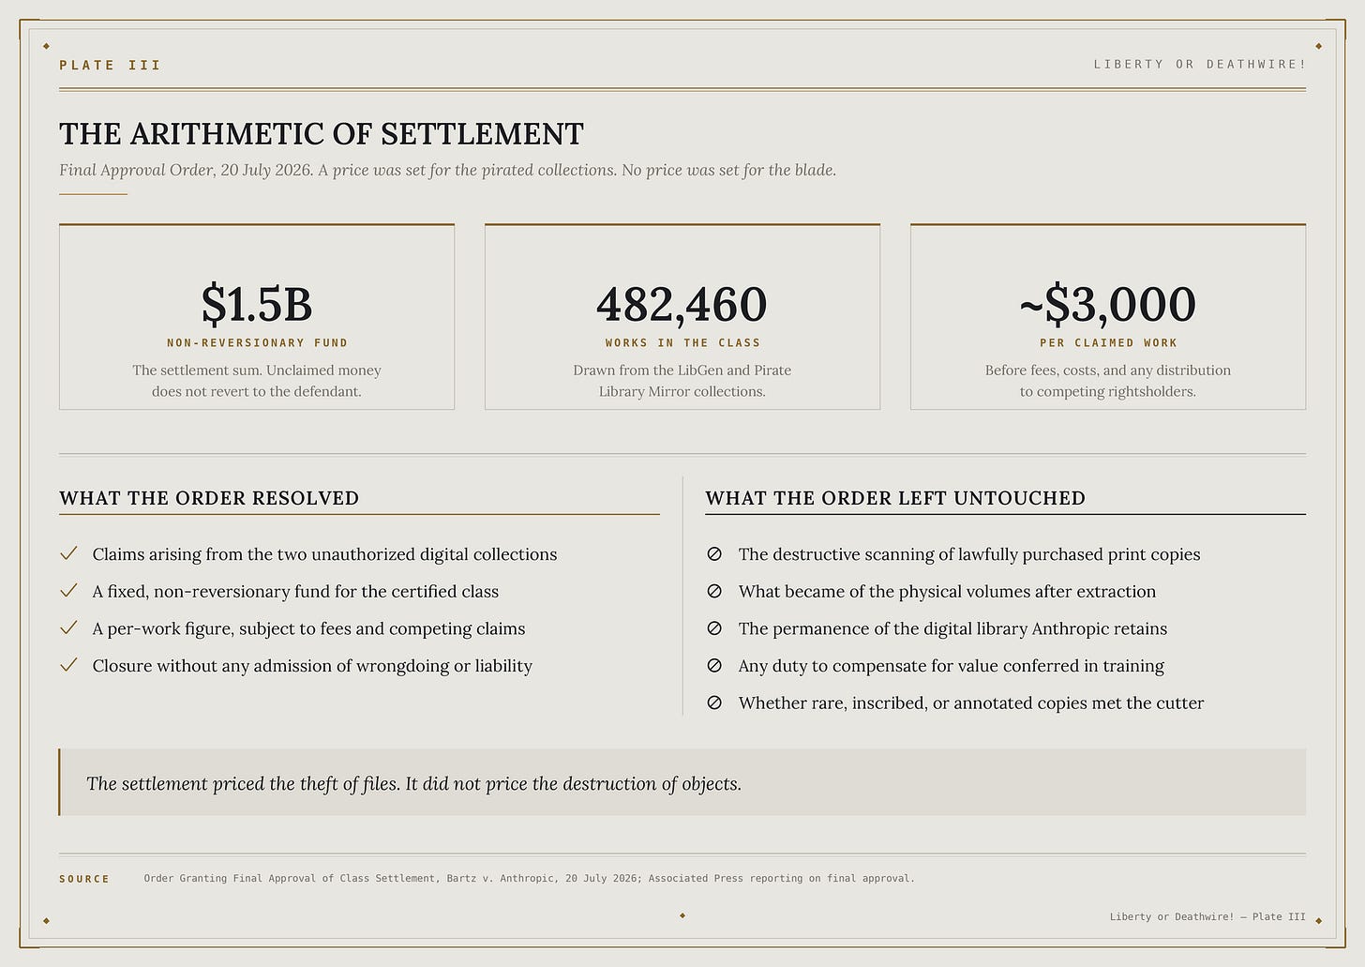
Task: Click the What the Order Resolved heading
Action: (x=209, y=498)
